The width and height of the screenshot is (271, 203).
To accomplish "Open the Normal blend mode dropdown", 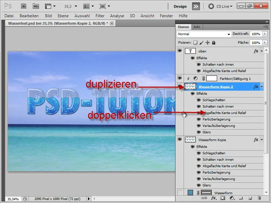I will pyautogui.click(x=204, y=34).
